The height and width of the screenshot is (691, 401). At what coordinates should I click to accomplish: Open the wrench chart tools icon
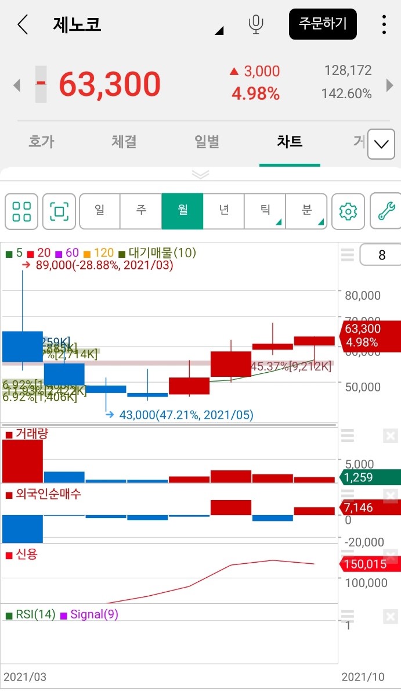pos(386,211)
